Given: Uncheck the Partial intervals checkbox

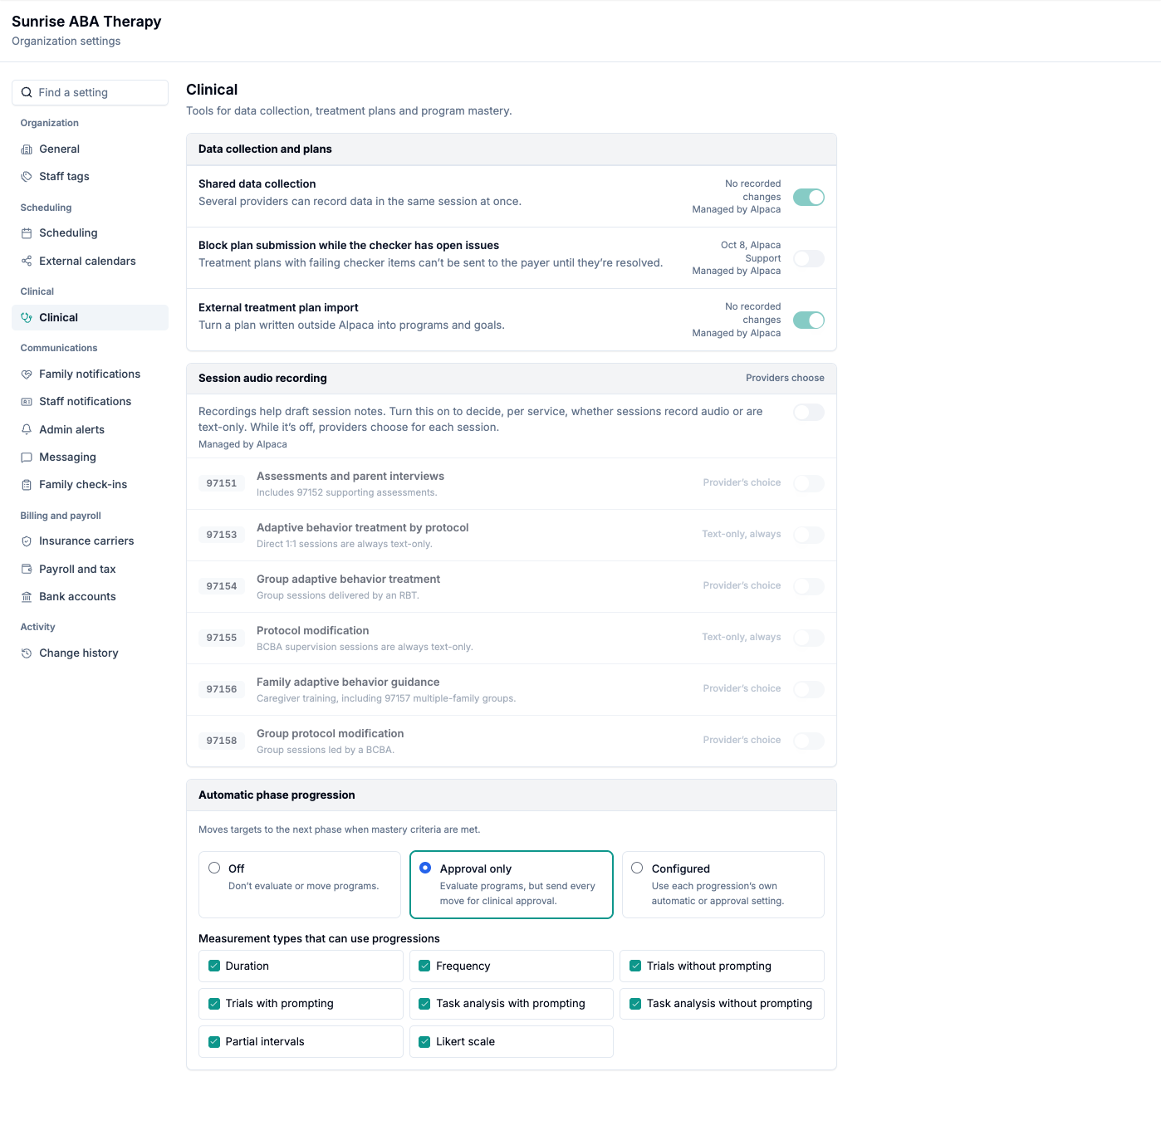Looking at the screenshot, I should pyautogui.click(x=214, y=1042).
